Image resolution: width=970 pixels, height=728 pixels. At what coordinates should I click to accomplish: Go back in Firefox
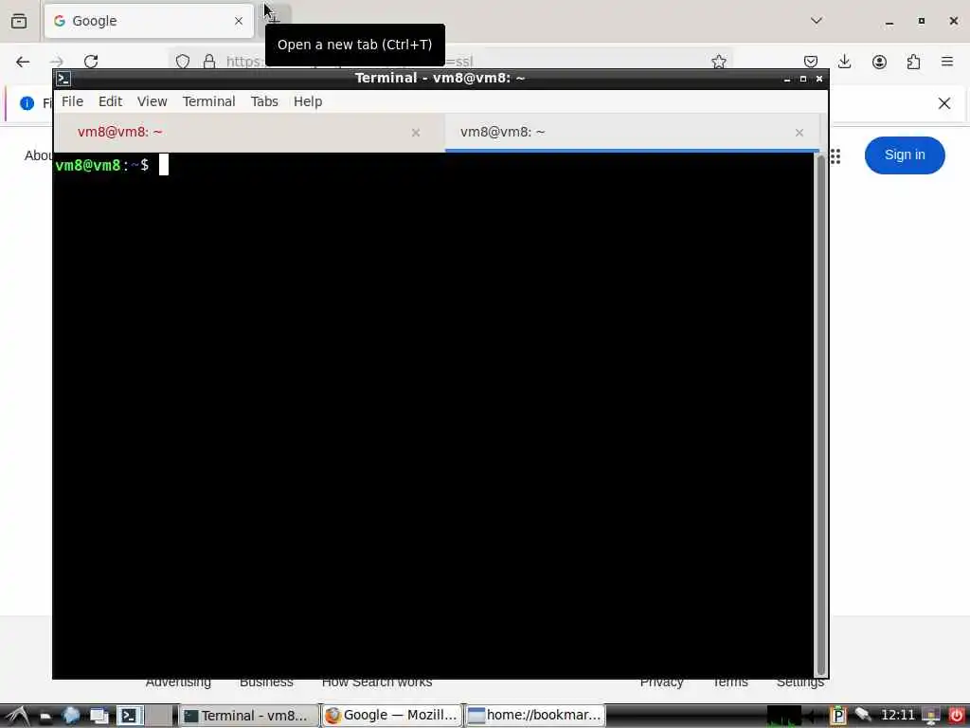23,62
